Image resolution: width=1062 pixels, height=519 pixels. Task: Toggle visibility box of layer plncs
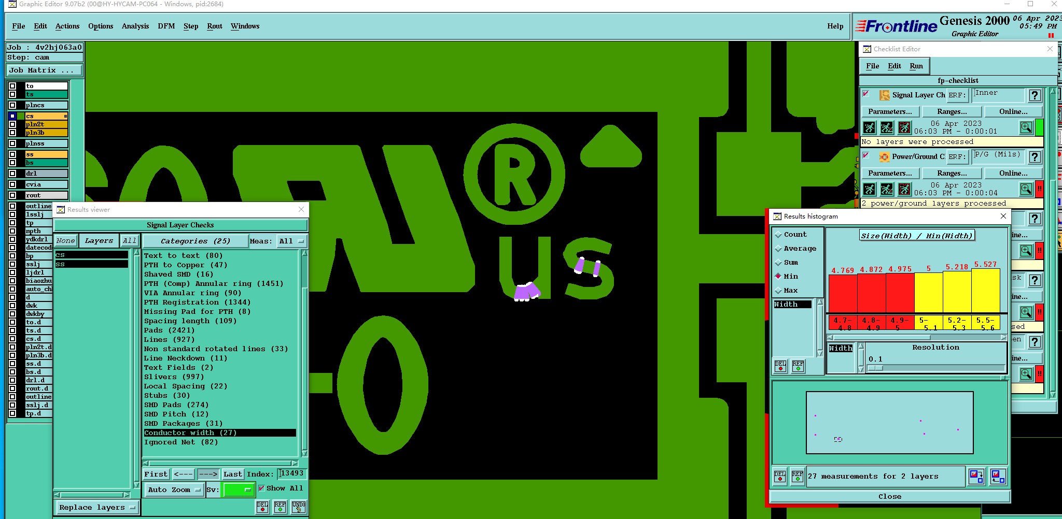coord(12,105)
